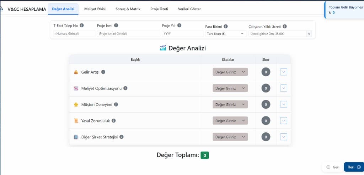Click the green Değer Toplamı total badge
The image size is (364, 175).
pos(205,155)
